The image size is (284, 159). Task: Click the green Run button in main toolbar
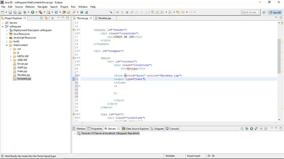coord(32,12)
